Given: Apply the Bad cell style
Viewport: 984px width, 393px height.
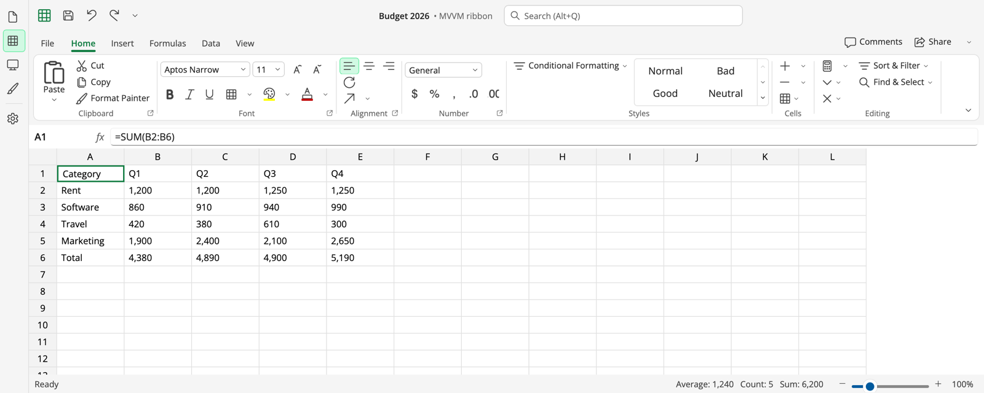Looking at the screenshot, I should [x=726, y=71].
